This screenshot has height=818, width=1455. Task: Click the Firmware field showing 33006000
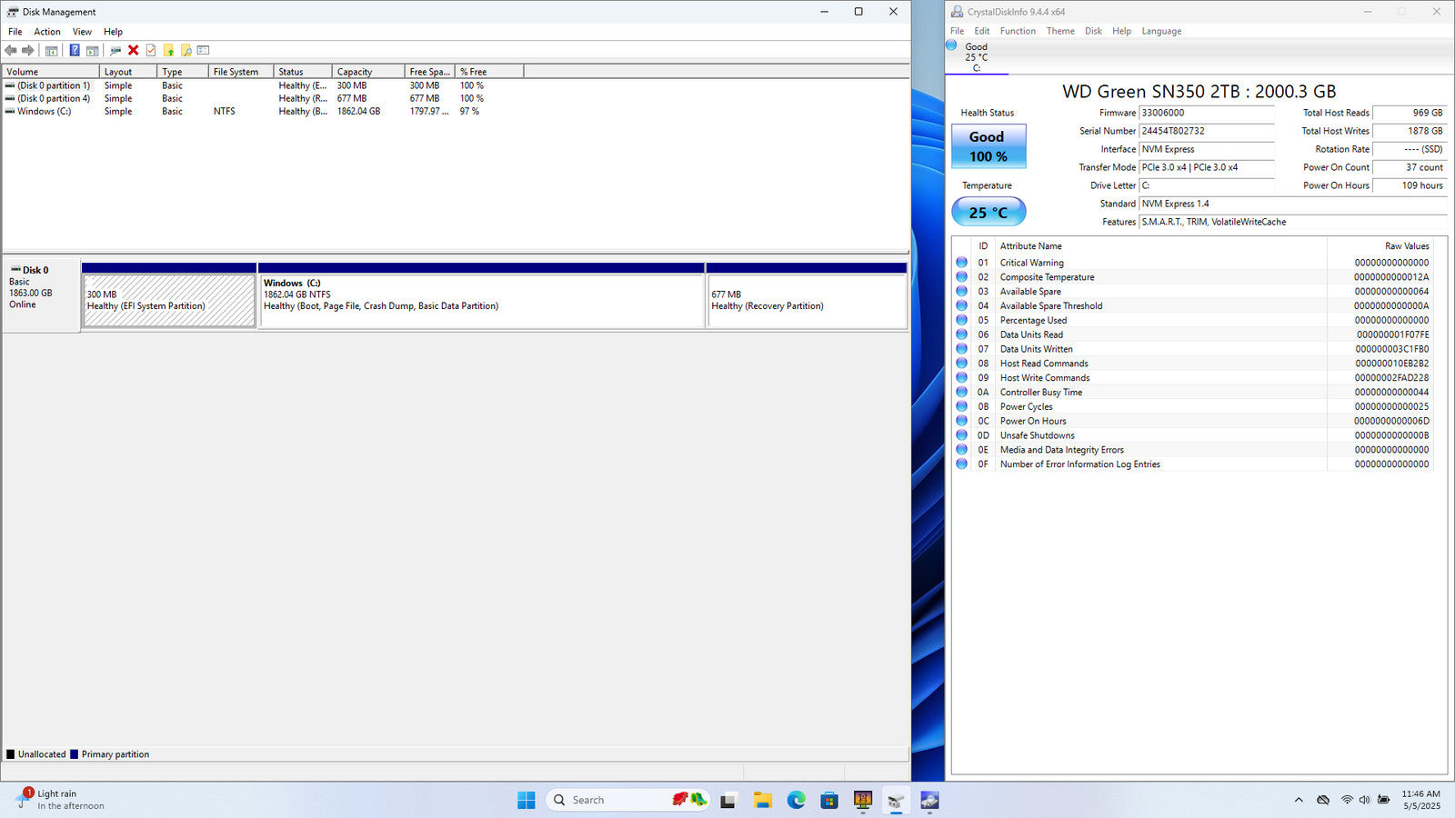click(x=1207, y=113)
